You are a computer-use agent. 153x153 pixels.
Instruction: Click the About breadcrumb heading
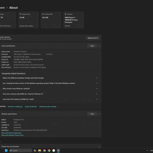click(13, 8)
